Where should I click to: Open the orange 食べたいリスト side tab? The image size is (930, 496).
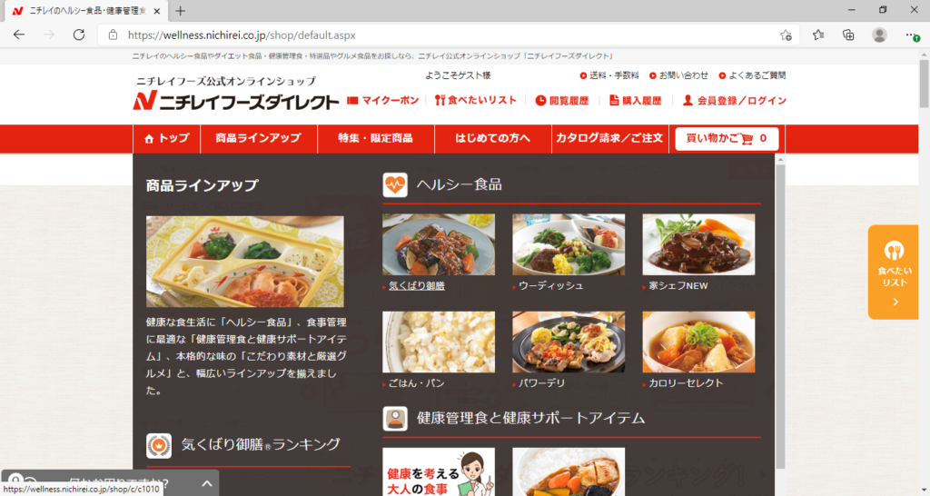pyautogui.click(x=894, y=273)
